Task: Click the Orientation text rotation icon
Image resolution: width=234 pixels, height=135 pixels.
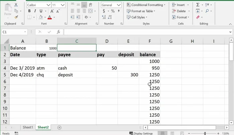Action: point(86,17)
